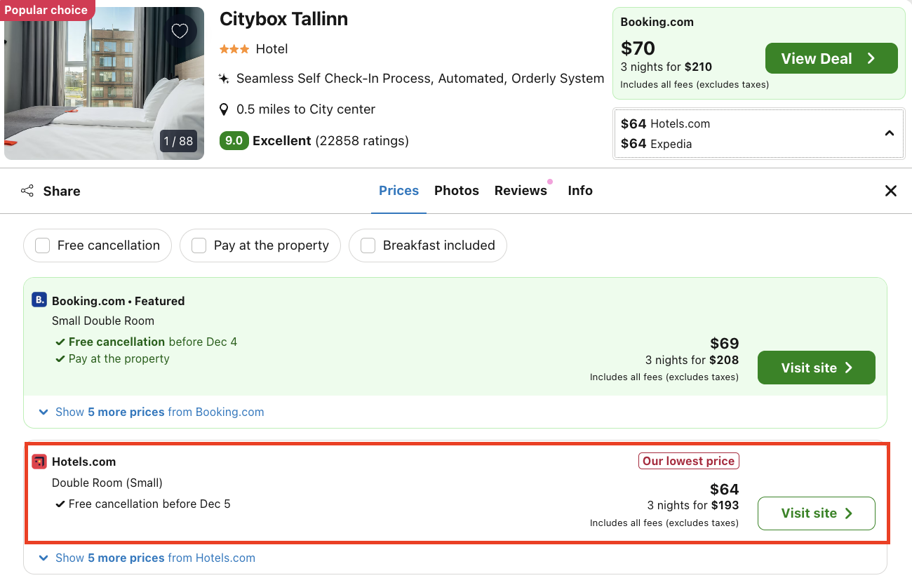Click the Seamless Self Check-In Process highlight text
Image resolution: width=912 pixels, height=585 pixels.
420,79
